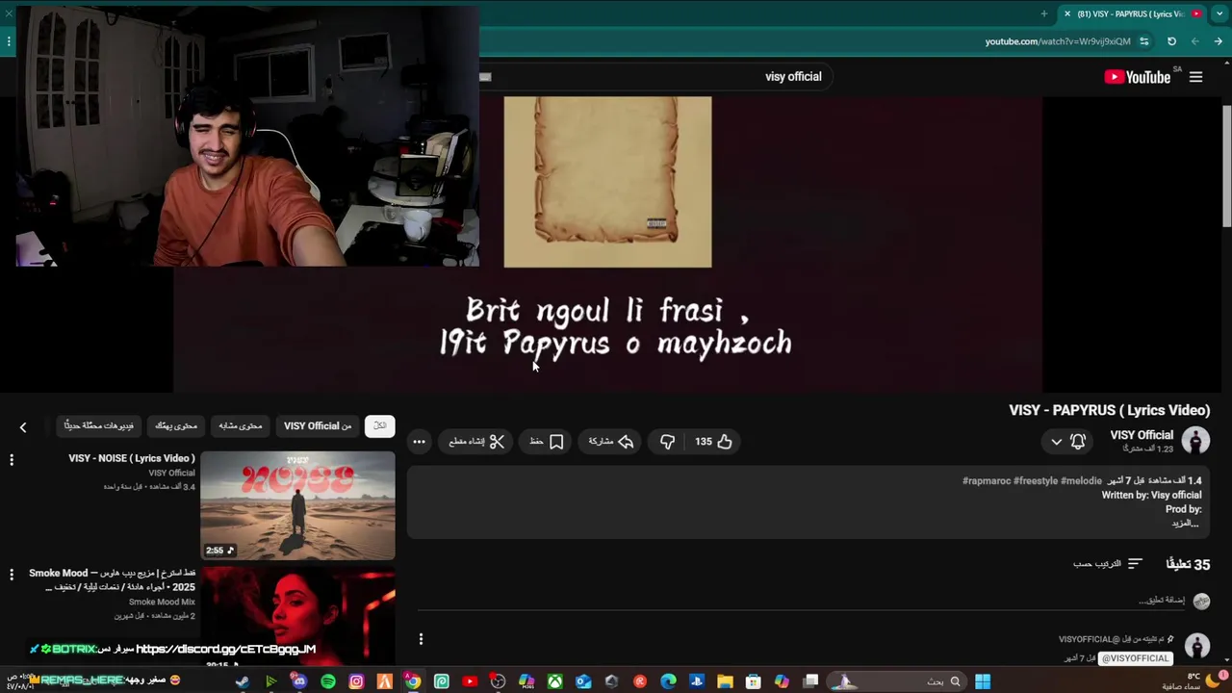Screen dimensions: 1232x693
Task: Open more actions ellipsis beside clip button
Action: [419, 441]
